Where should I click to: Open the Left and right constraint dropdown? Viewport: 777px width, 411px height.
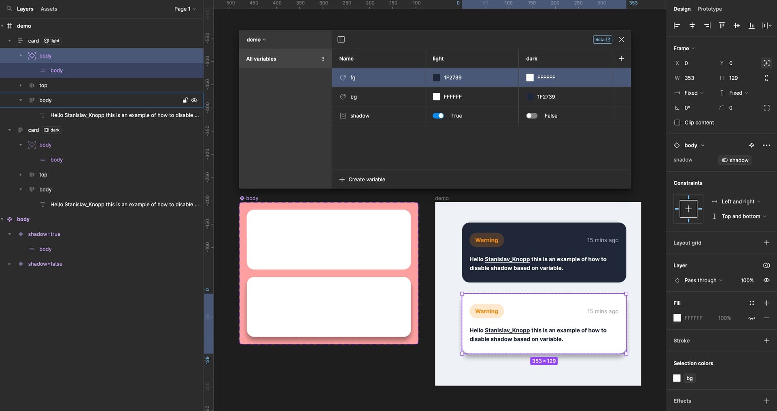[x=741, y=201]
